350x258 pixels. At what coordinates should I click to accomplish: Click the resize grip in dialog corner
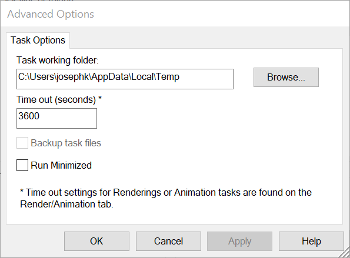coord(345,253)
